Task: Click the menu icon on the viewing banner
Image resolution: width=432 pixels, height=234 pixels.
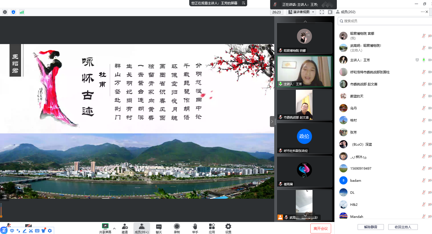Action: (x=243, y=3)
